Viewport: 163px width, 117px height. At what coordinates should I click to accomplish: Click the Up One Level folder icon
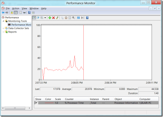pos(12,13)
